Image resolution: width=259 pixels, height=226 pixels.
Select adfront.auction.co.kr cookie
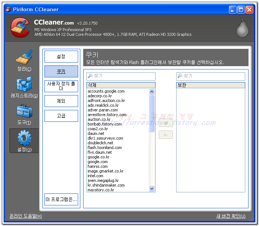106,101
